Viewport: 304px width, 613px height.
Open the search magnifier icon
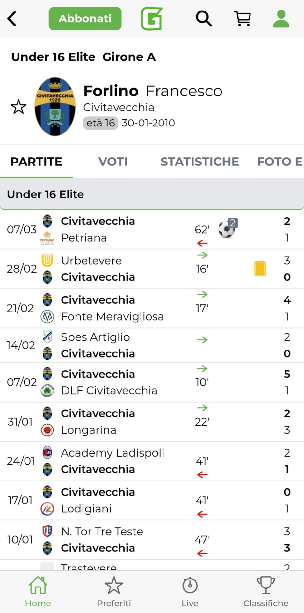[204, 19]
